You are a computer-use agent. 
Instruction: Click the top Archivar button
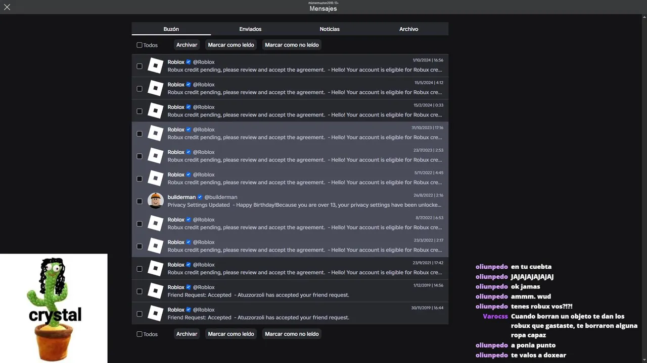pyautogui.click(x=187, y=45)
